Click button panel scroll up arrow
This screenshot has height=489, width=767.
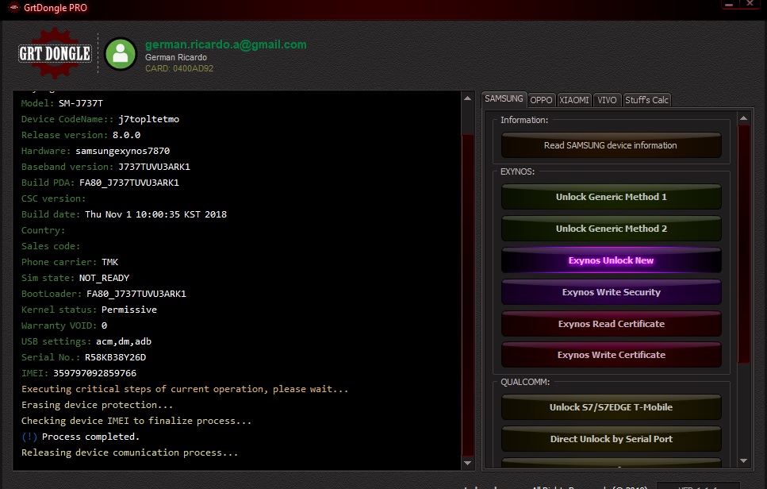pyautogui.click(x=743, y=118)
